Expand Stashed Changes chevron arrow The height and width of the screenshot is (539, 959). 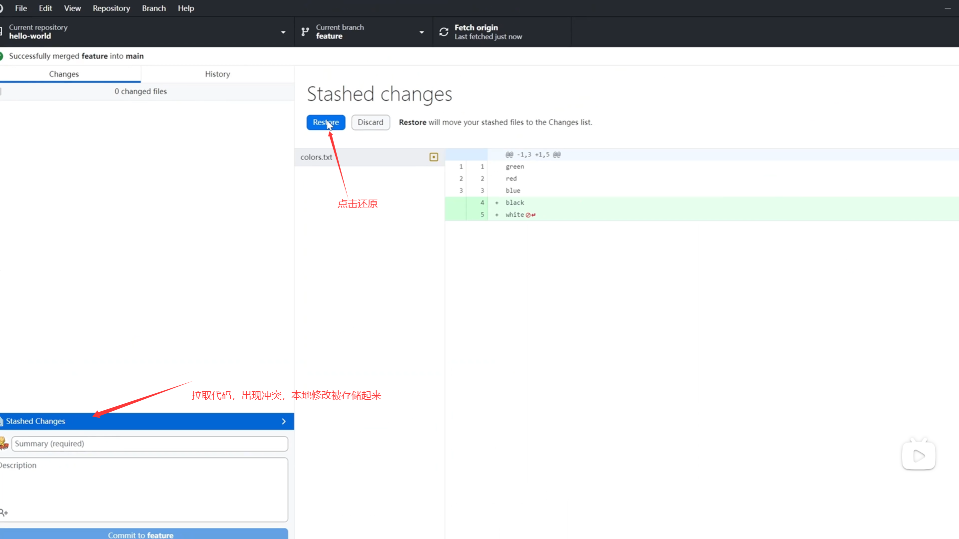[284, 421]
